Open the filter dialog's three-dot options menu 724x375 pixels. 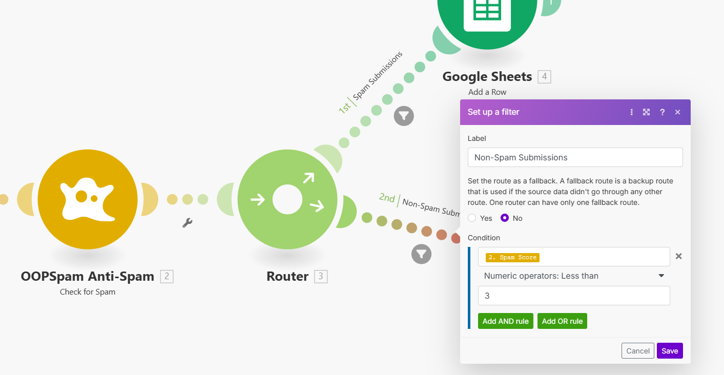(x=631, y=112)
